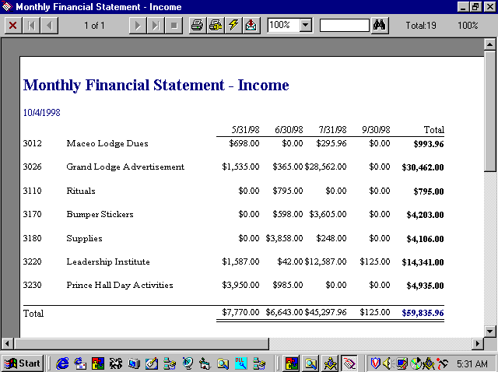Refresh report data with lightning icon
The image size is (498, 372).
coord(233,25)
